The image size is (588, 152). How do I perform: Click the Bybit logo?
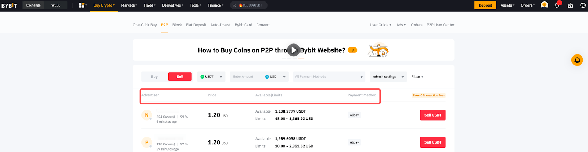tap(9, 5)
